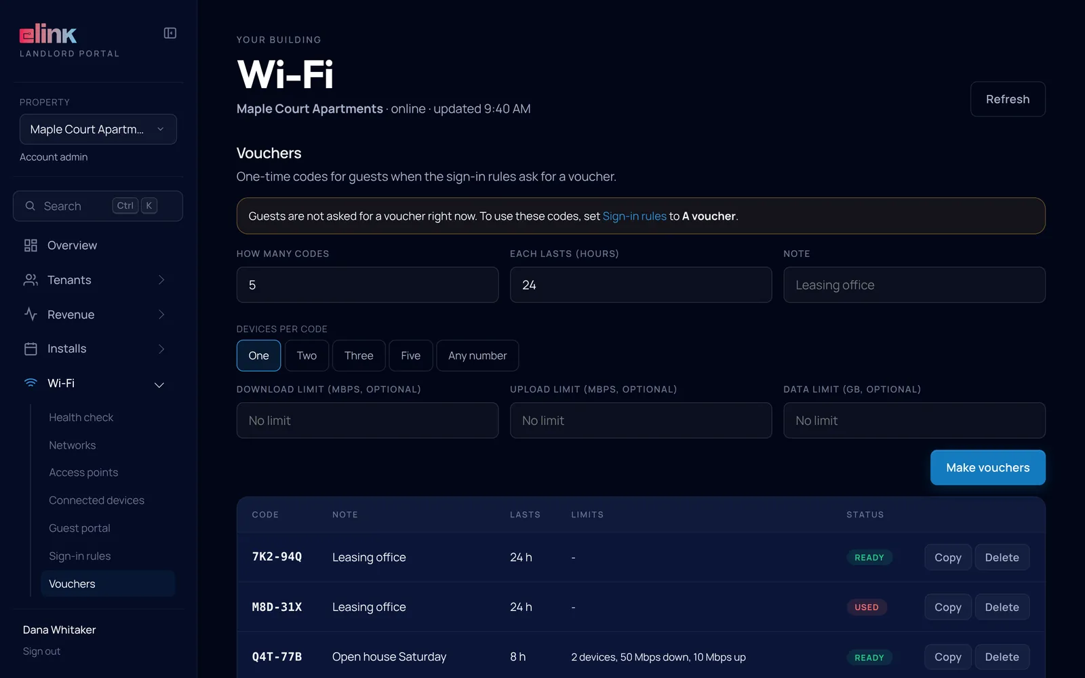Screen dimensions: 1085x678
Task: Expand the Tenants section chevron
Action: [x=161, y=280]
